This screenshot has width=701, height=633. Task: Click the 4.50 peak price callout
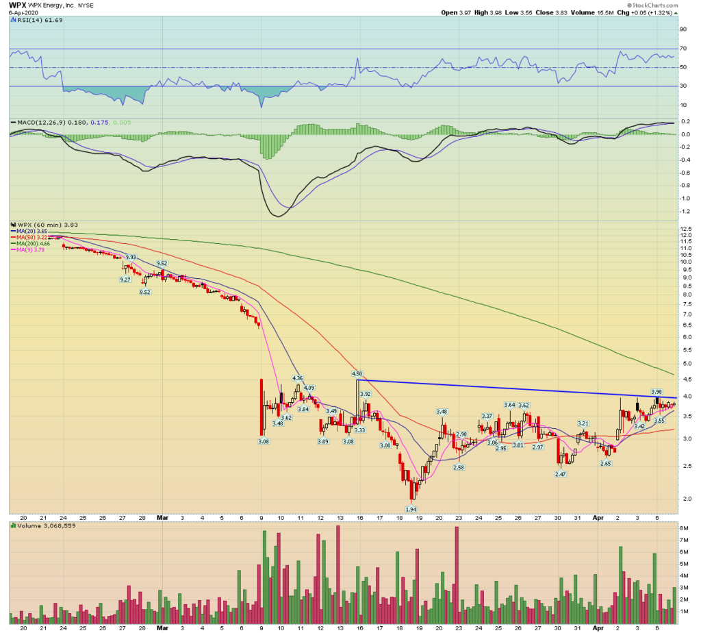click(x=357, y=373)
